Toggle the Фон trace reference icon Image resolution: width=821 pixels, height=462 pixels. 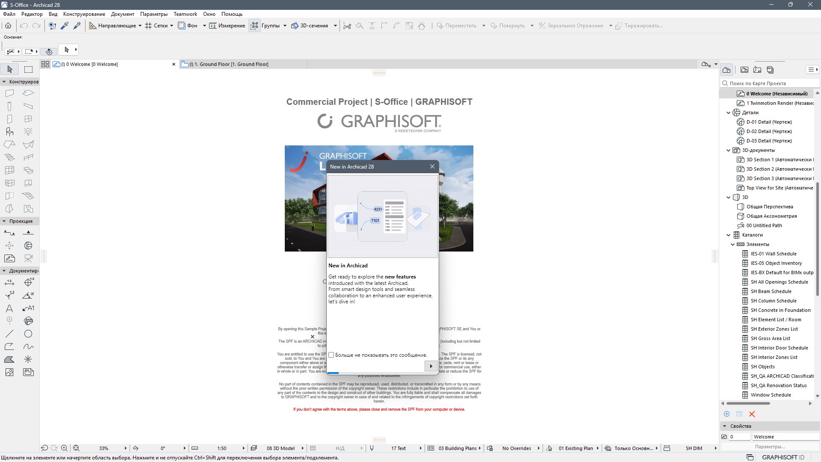pyautogui.click(x=181, y=26)
